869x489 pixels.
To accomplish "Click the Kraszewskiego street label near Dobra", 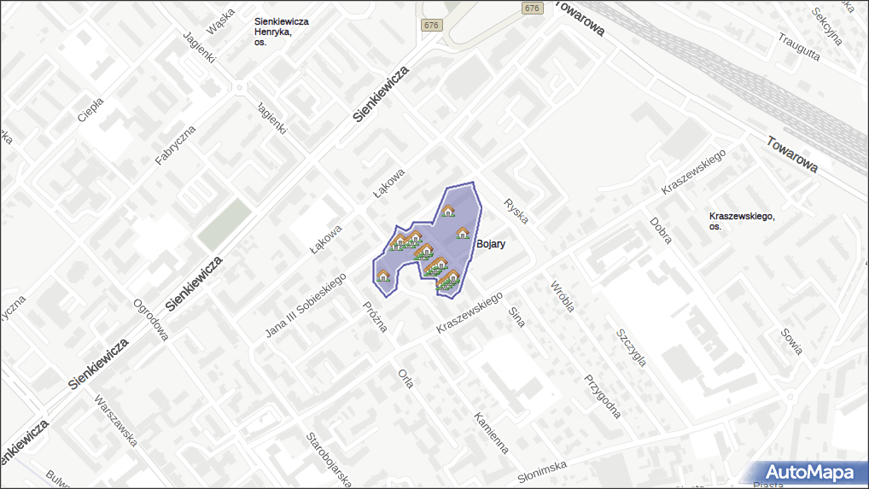I will [693, 172].
